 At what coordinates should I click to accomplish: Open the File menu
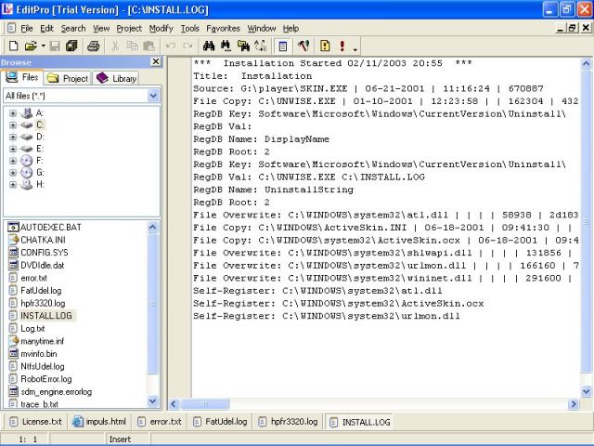pyautogui.click(x=27, y=29)
